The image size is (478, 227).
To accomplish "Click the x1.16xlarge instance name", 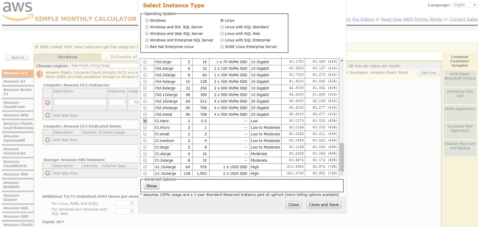I will tap(165, 167).
